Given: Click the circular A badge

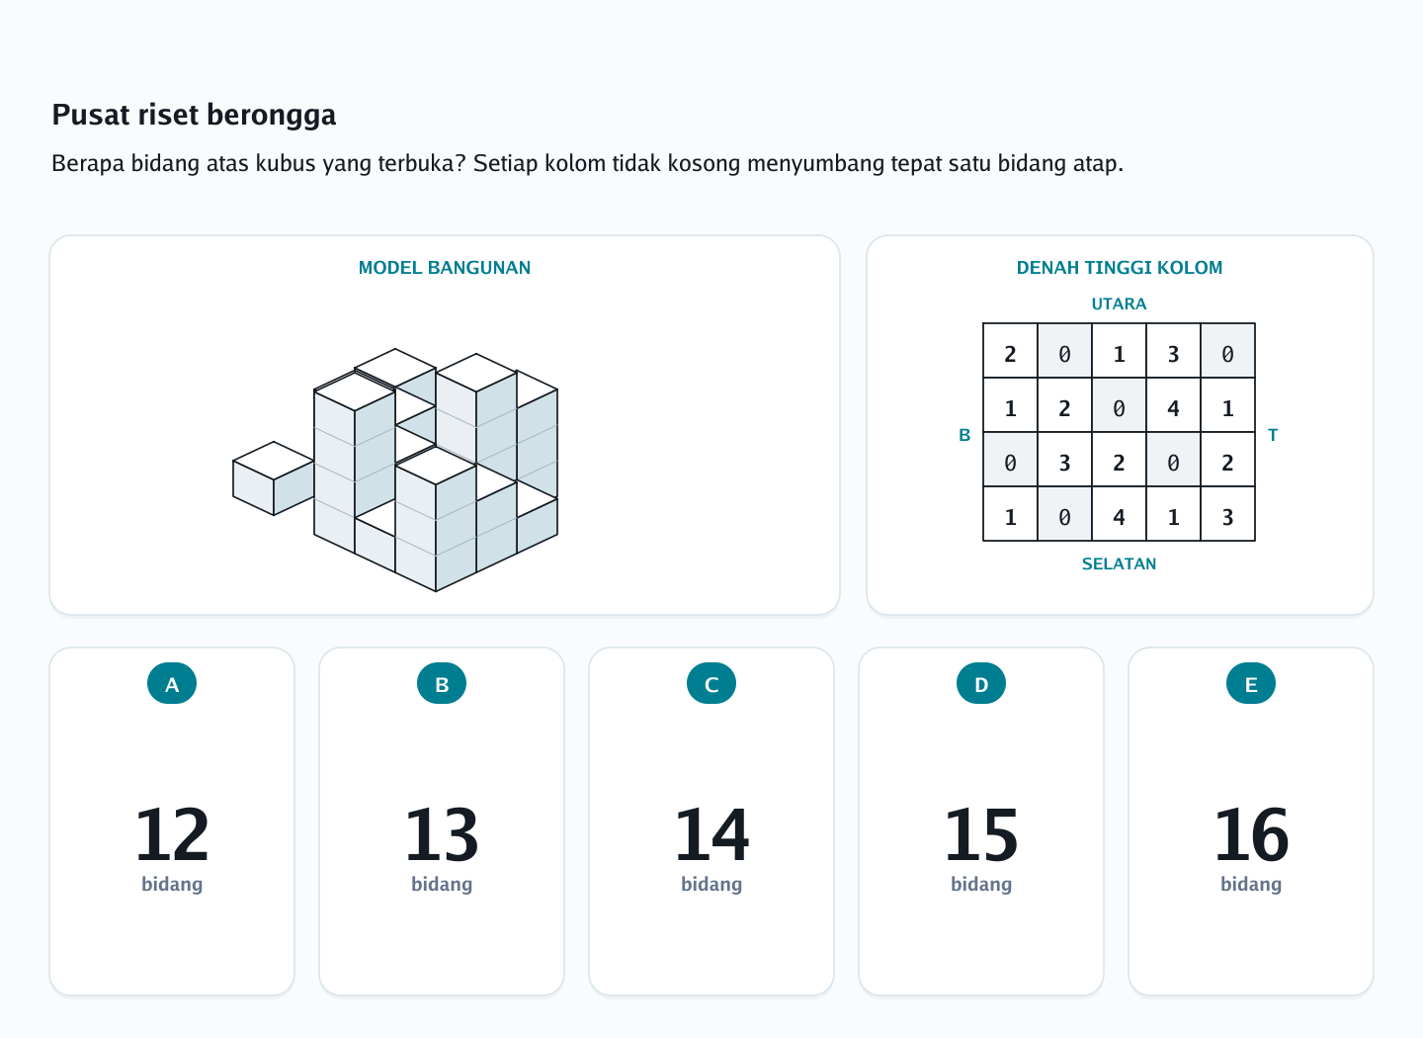Looking at the screenshot, I should pyautogui.click(x=172, y=684).
